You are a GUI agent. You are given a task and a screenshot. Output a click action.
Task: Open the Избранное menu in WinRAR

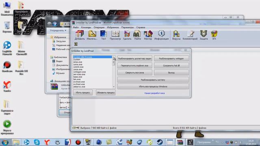click(113, 27)
